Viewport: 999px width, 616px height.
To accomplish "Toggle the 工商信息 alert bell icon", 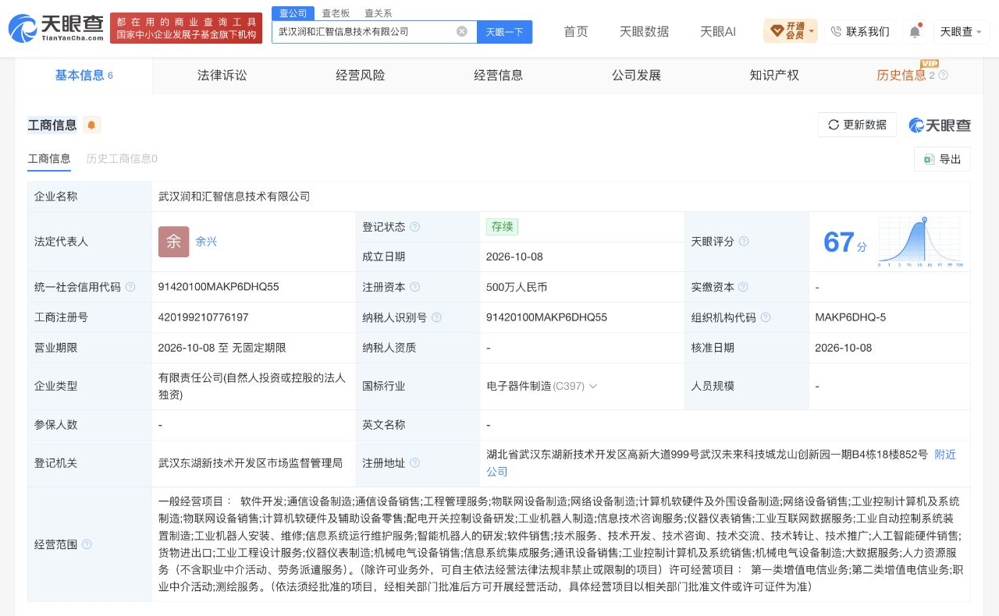I will 91,125.
